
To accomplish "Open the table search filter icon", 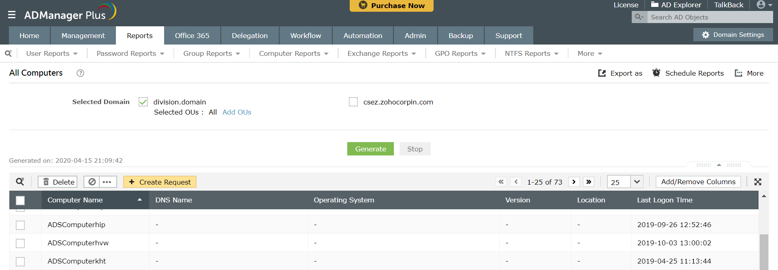I will pyautogui.click(x=20, y=182).
